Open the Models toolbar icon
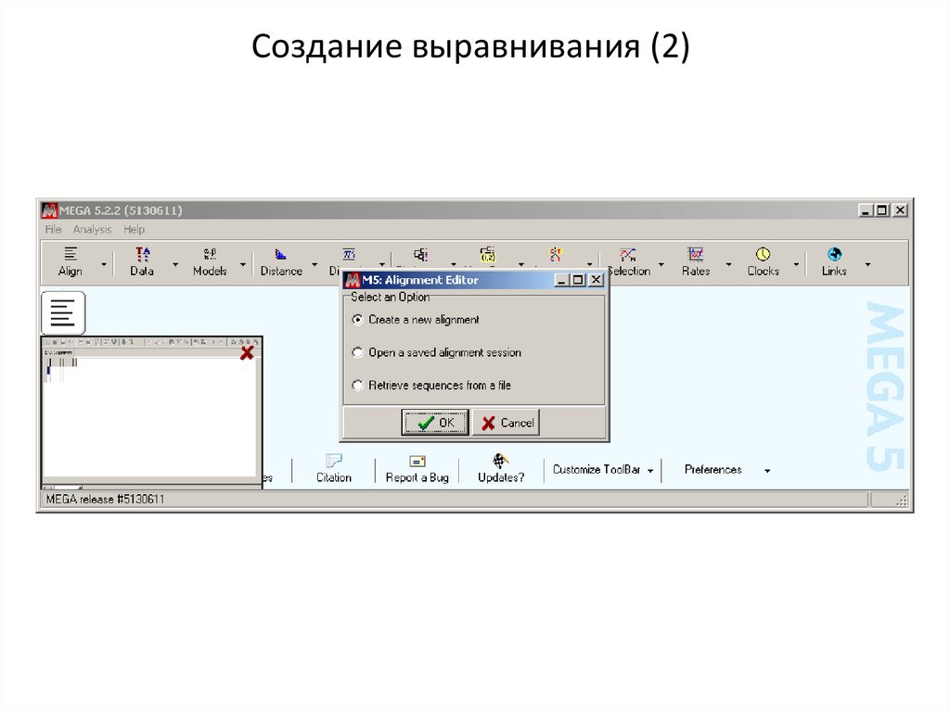 point(210,261)
